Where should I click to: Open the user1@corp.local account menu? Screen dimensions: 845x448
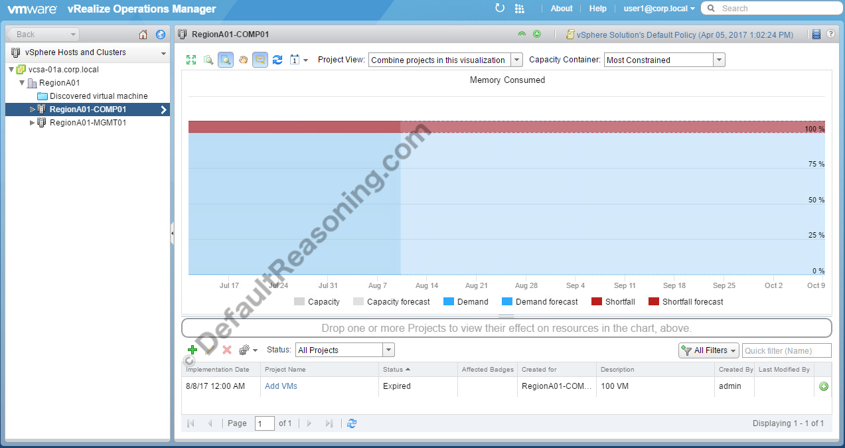pyautogui.click(x=658, y=9)
